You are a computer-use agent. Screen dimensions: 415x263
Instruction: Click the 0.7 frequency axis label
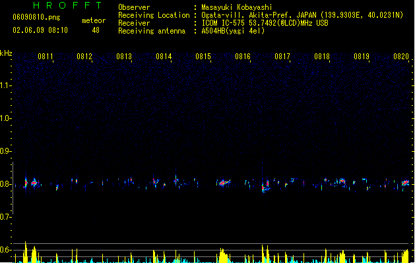point(5,217)
